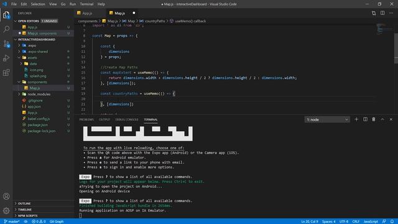
Task: Click the feedback icon in status bar
Action: point(384,222)
